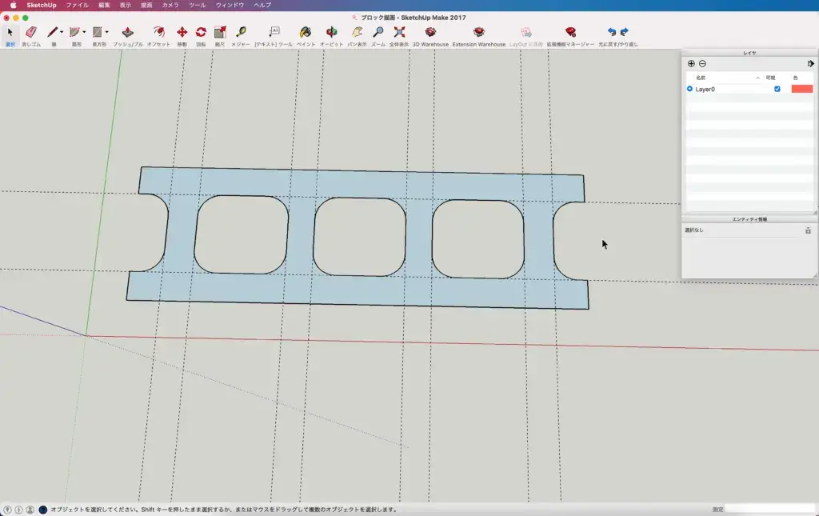Open the 描画 menu
The image size is (819, 516).
point(146,6)
